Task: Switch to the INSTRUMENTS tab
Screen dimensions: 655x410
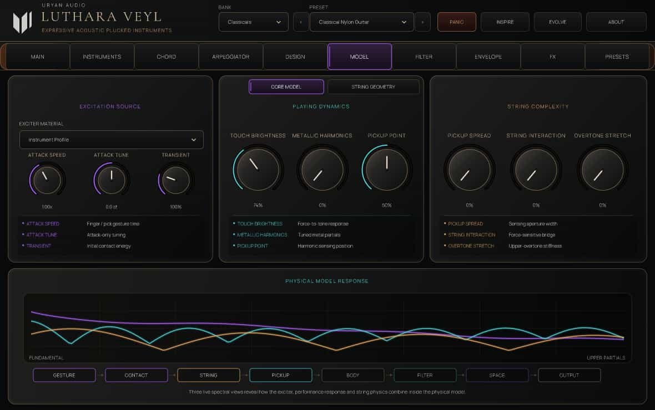Action: click(102, 57)
